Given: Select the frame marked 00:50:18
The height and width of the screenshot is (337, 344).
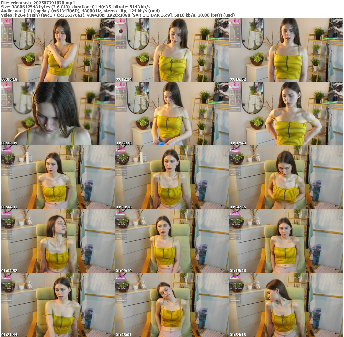Looking at the screenshot, I should coord(172,177).
